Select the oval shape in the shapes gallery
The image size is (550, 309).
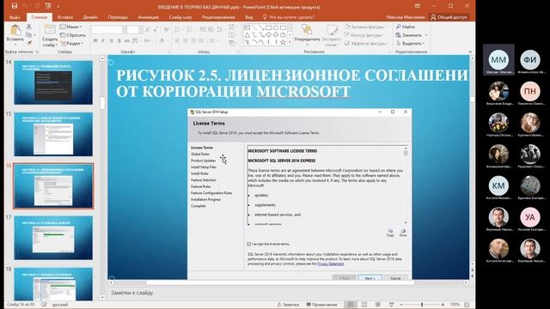[276, 27]
